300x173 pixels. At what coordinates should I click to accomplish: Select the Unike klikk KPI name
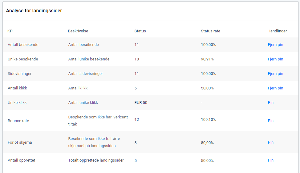click(17, 103)
